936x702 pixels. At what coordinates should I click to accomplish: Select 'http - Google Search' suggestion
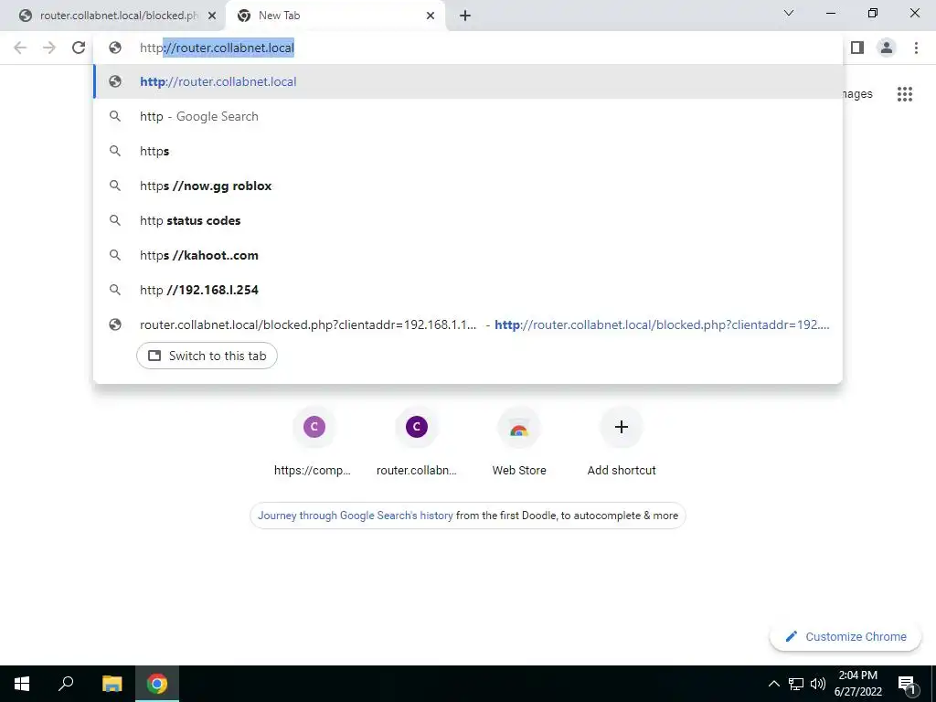pyautogui.click(x=468, y=116)
